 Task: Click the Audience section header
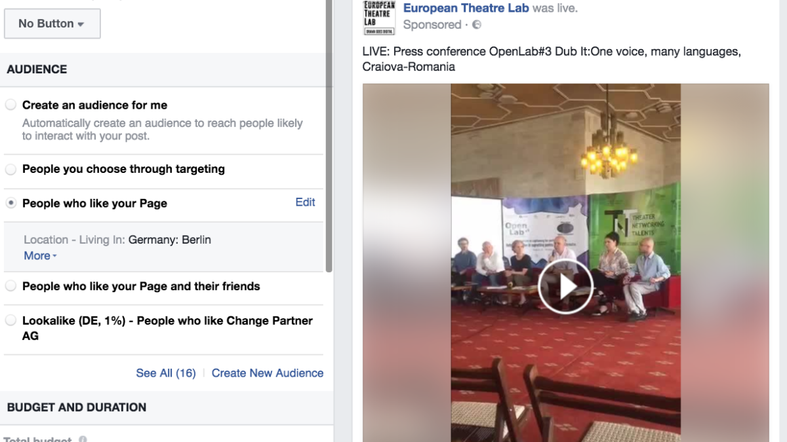pos(37,69)
